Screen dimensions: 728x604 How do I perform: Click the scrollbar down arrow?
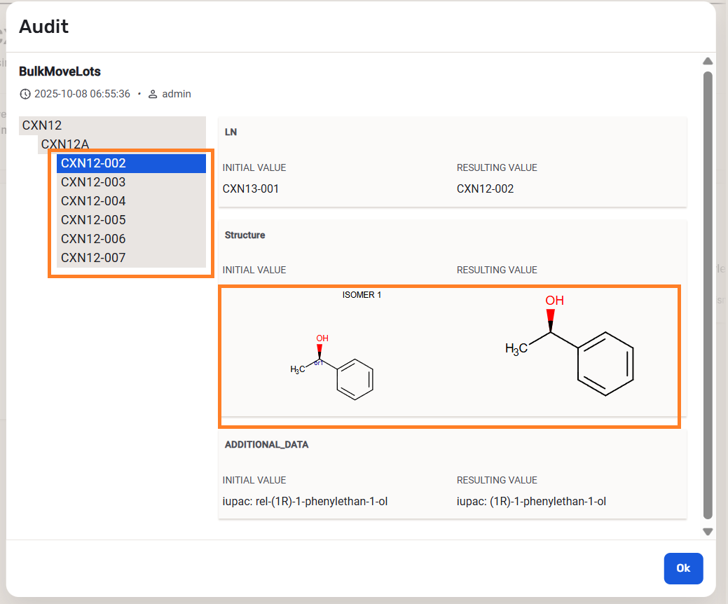(x=708, y=532)
